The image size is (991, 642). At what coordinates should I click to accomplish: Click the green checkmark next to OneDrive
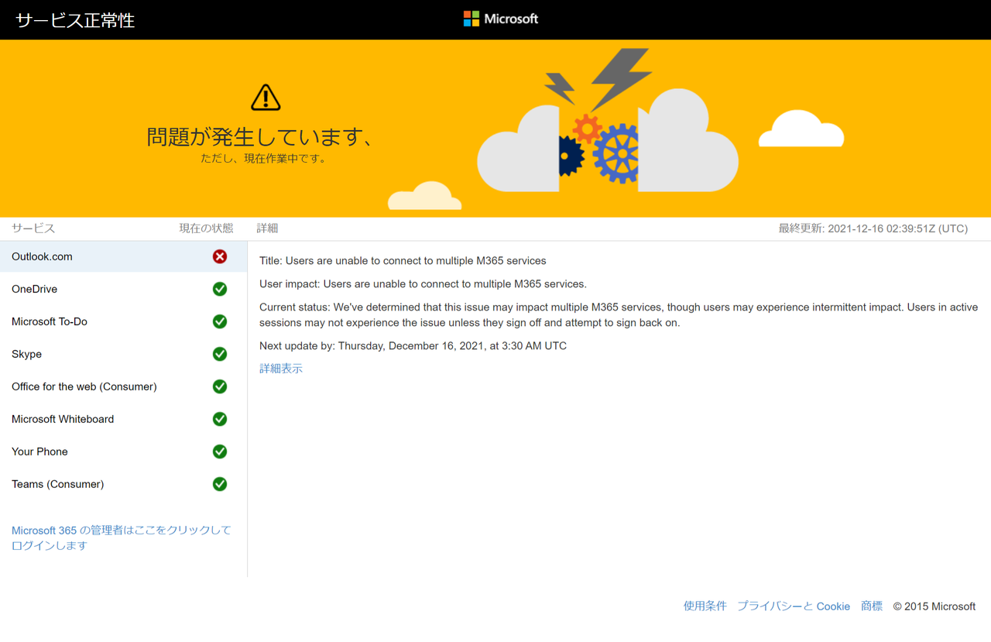(220, 289)
